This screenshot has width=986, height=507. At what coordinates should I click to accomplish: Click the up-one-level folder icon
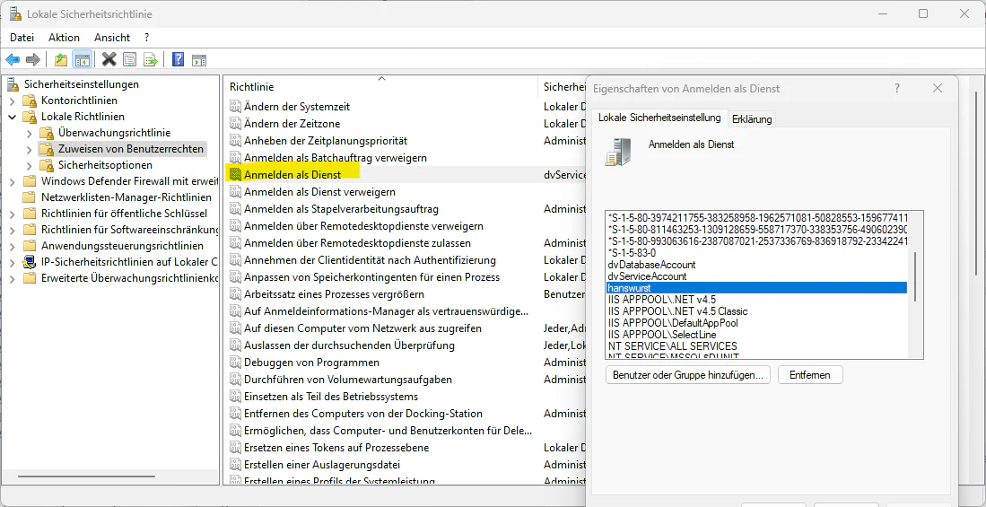pyautogui.click(x=60, y=60)
